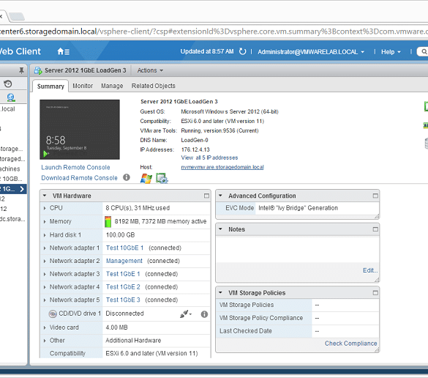Click the CD/DVD drive connect plug icon
The width and height of the screenshot is (428, 378).
tap(185, 314)
